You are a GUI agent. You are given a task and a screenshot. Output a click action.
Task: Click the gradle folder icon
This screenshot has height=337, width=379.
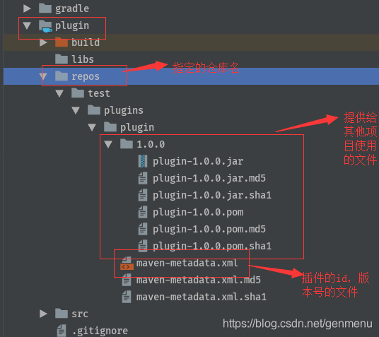click(x=45, y=8)
